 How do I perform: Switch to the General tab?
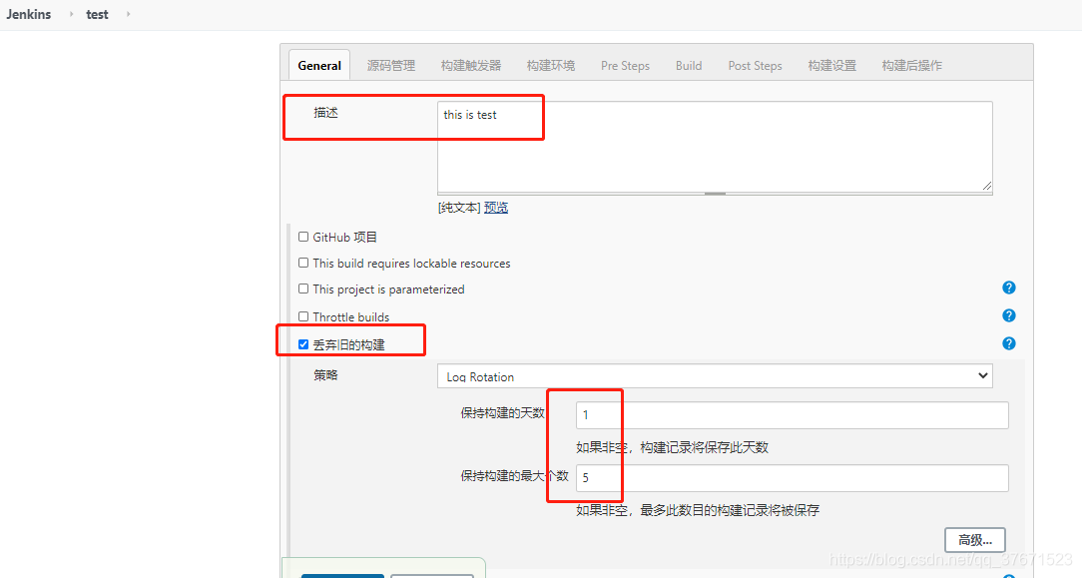click(319, 66)
